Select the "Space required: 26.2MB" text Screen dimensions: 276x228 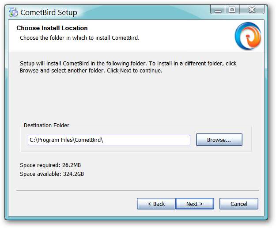coord(50,165)
